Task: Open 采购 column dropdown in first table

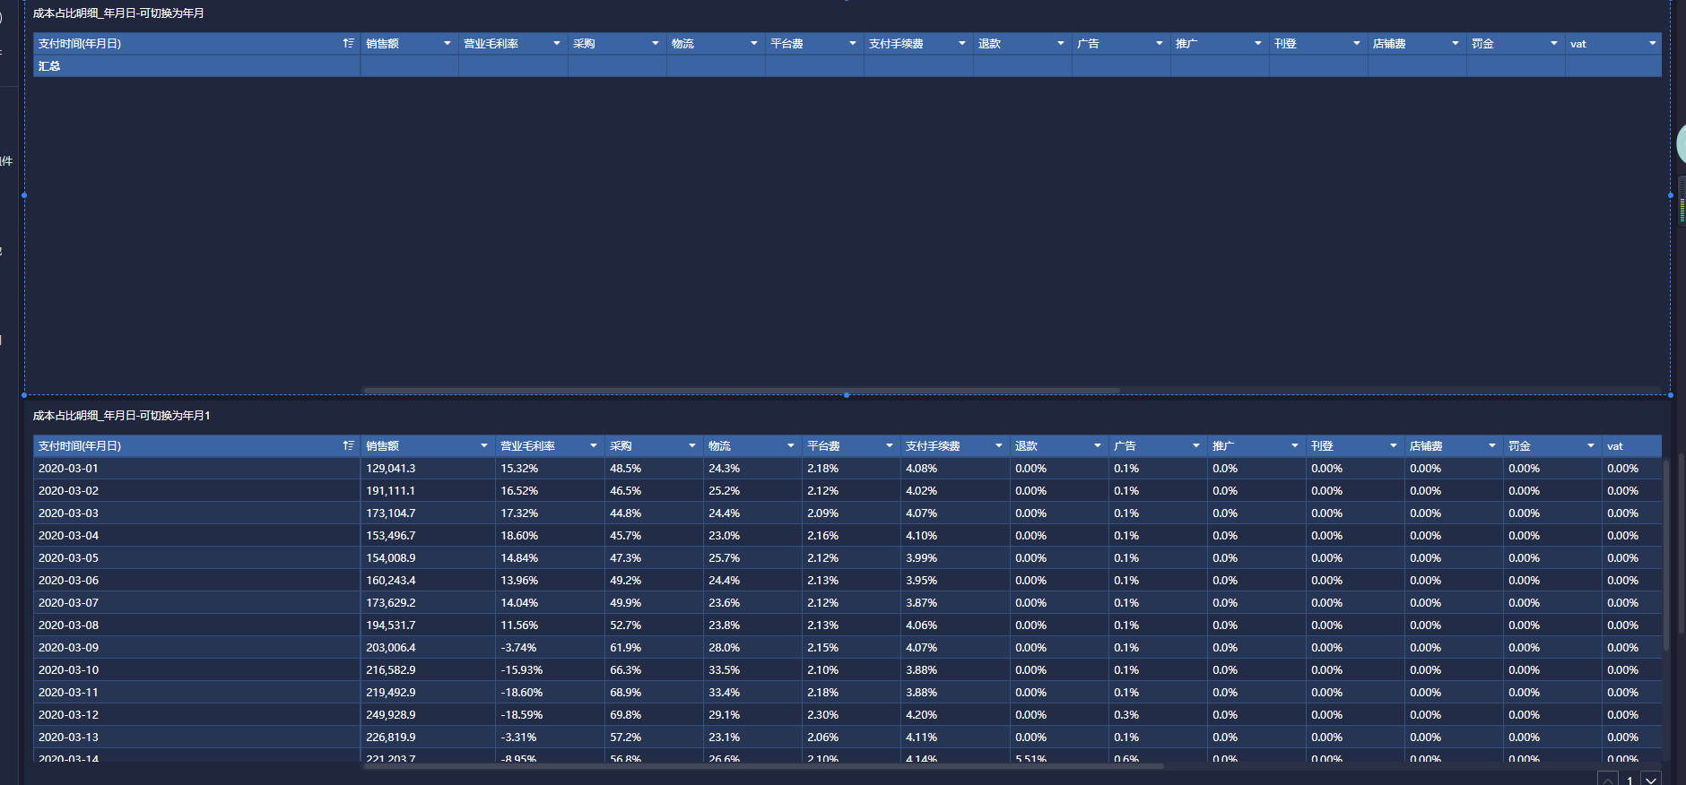Action: tap(656, 43)
